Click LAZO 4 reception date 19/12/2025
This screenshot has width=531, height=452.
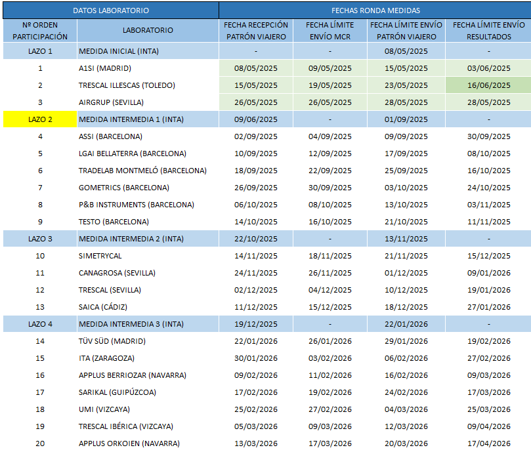pyautogui.click(x=256, y=324)
